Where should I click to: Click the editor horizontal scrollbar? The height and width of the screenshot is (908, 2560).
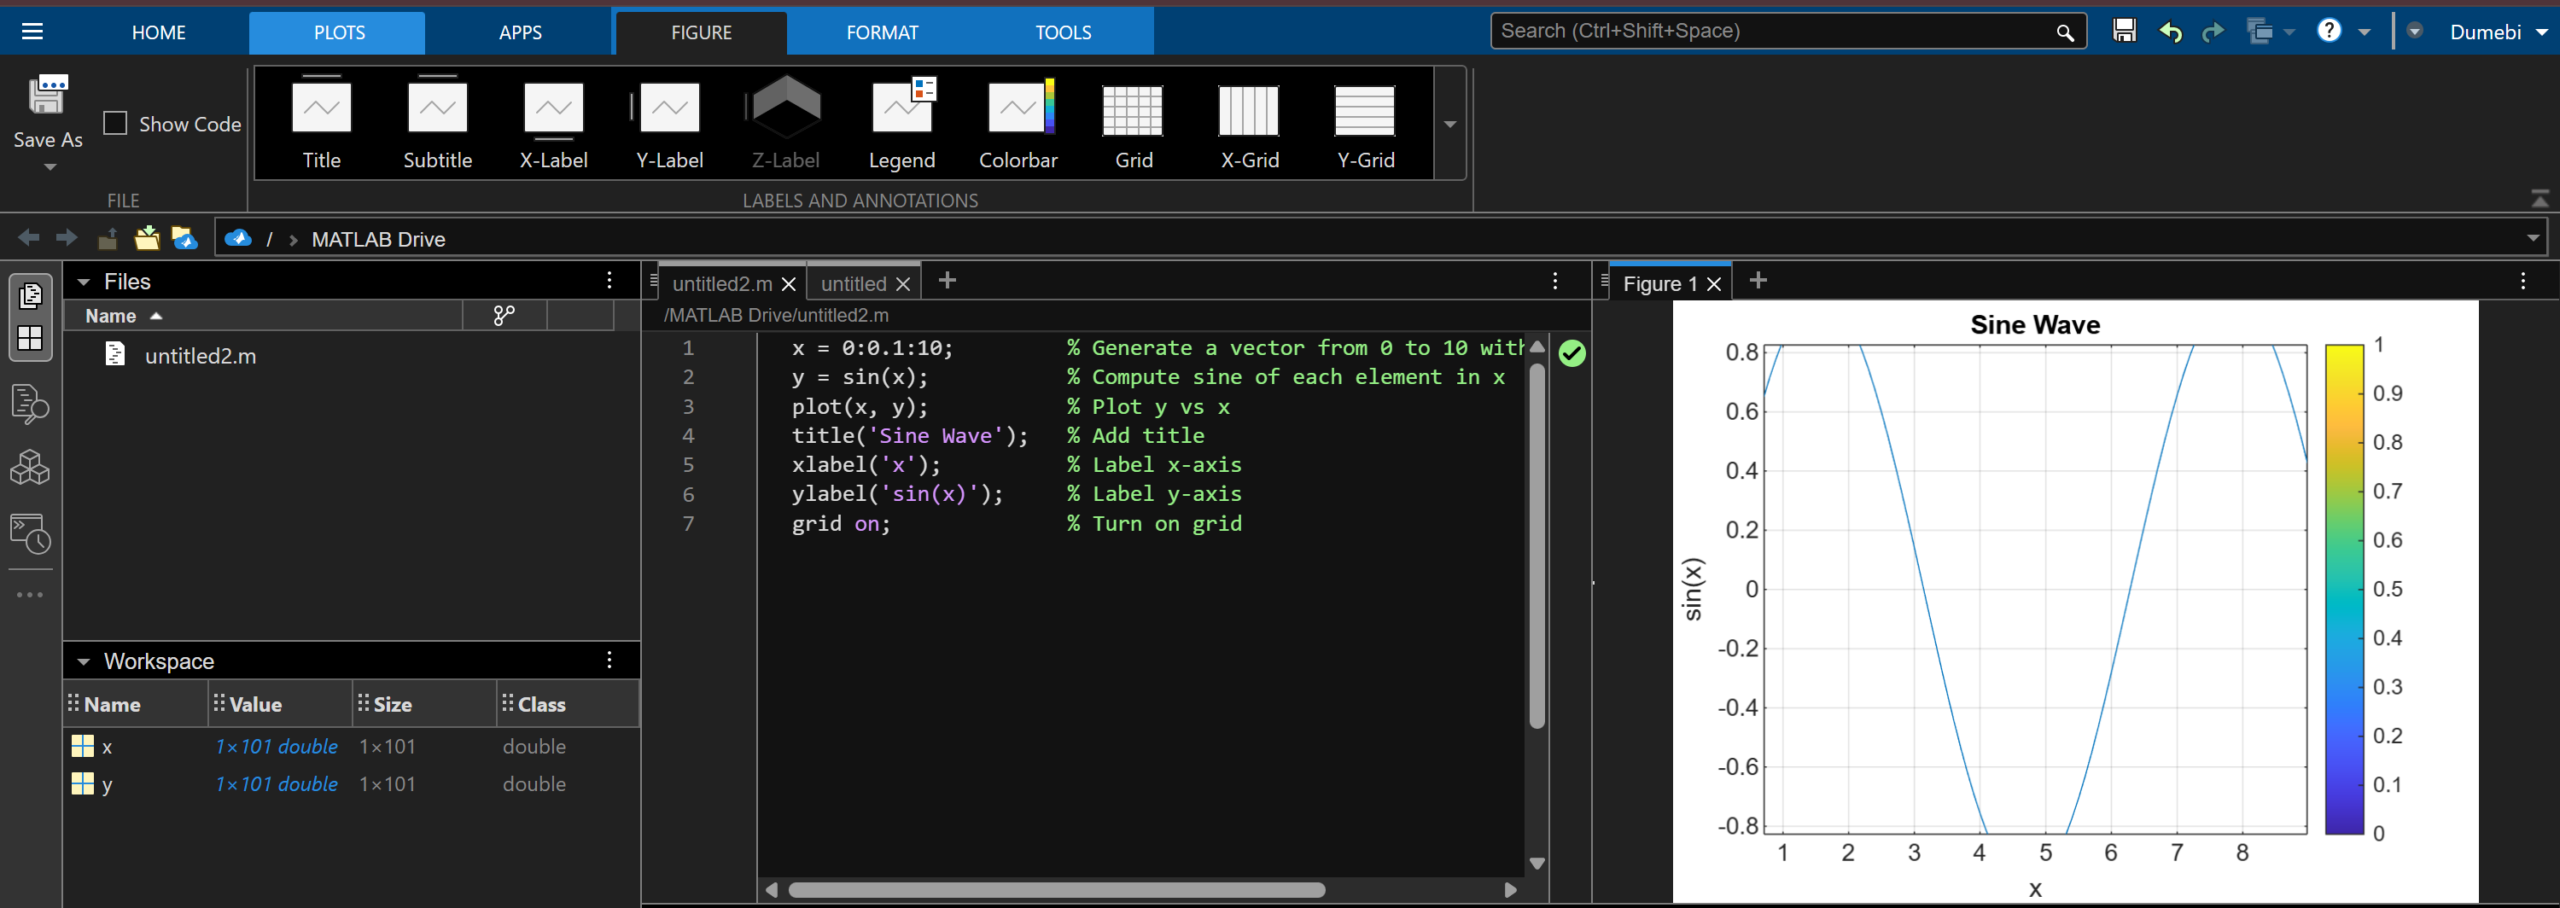point(1057,890)
